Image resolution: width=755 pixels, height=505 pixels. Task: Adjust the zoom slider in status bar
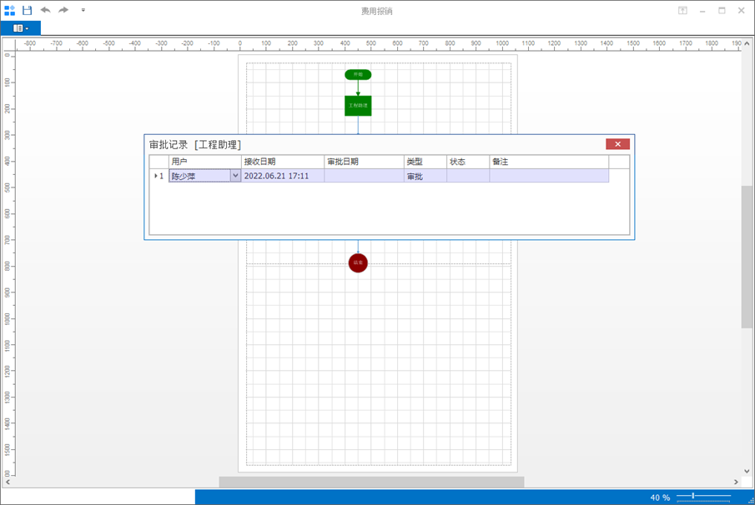point(693,497)
